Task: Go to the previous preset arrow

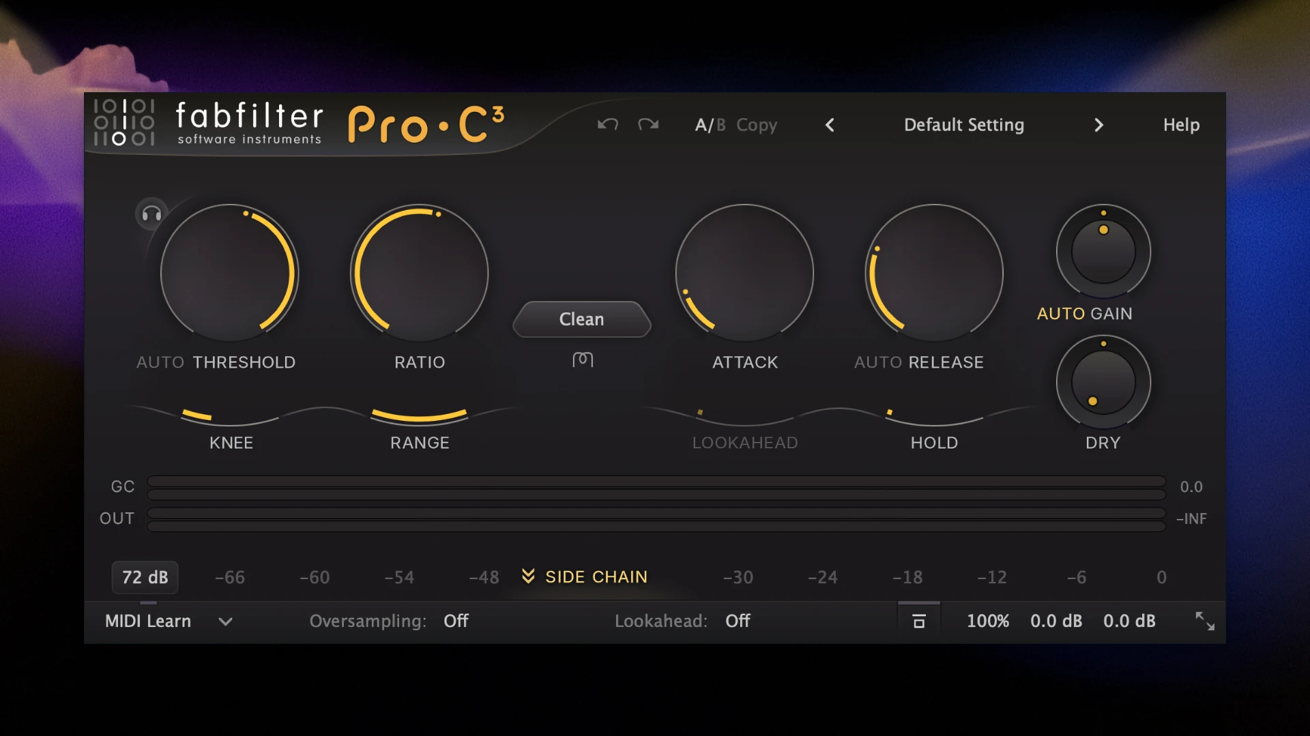Action: [830, 125]
